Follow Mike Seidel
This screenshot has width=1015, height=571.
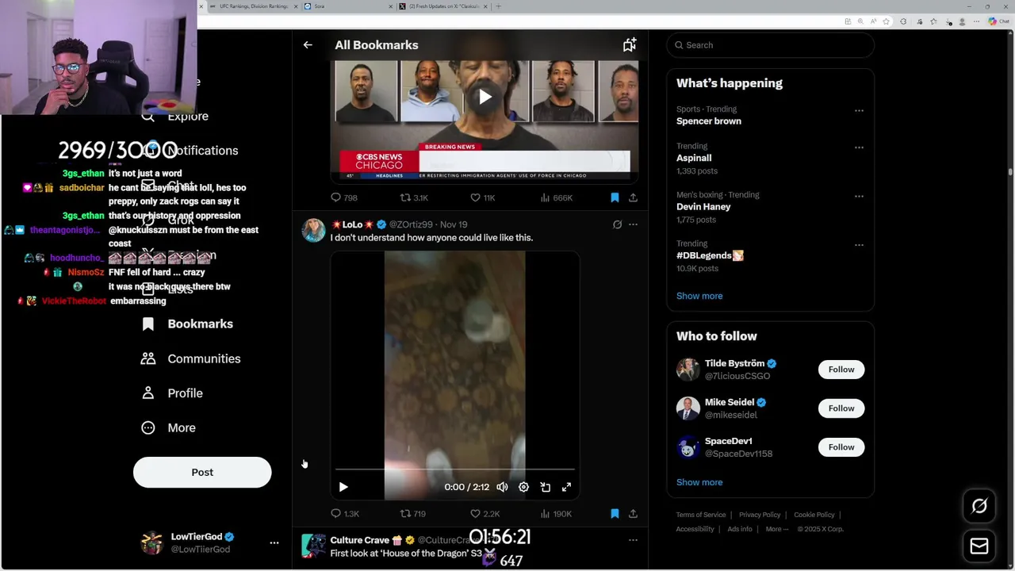pyautogui.click(x=841, y=408)
